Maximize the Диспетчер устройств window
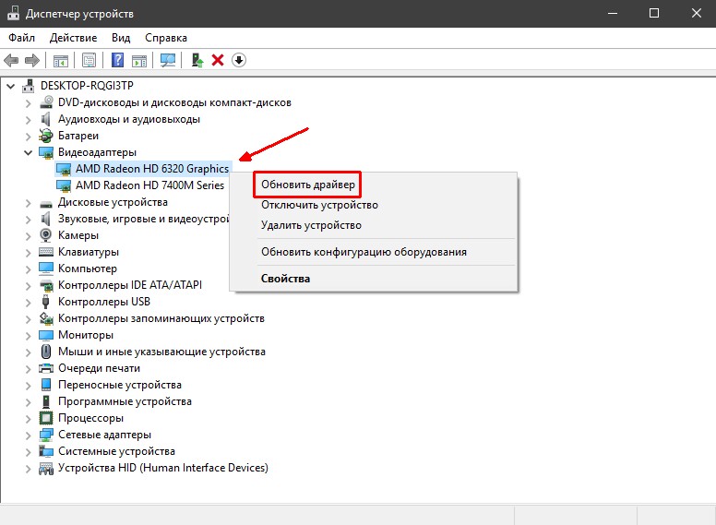This screenshot has height=525, width=716. pyautogui.click(x=654, y=13)
